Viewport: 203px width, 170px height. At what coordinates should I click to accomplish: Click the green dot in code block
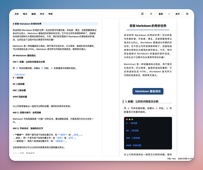132,119
